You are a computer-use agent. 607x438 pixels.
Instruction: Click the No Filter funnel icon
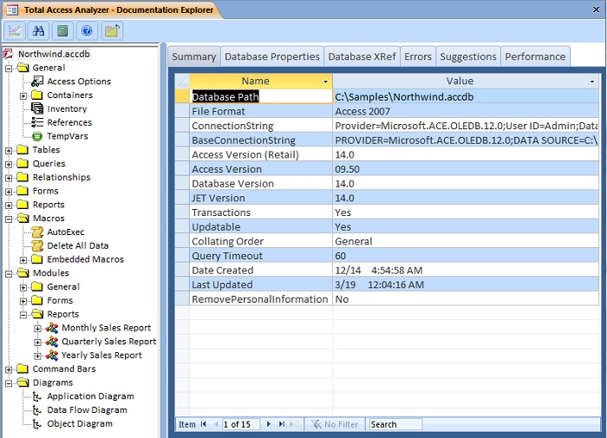[x=317, y=424]
